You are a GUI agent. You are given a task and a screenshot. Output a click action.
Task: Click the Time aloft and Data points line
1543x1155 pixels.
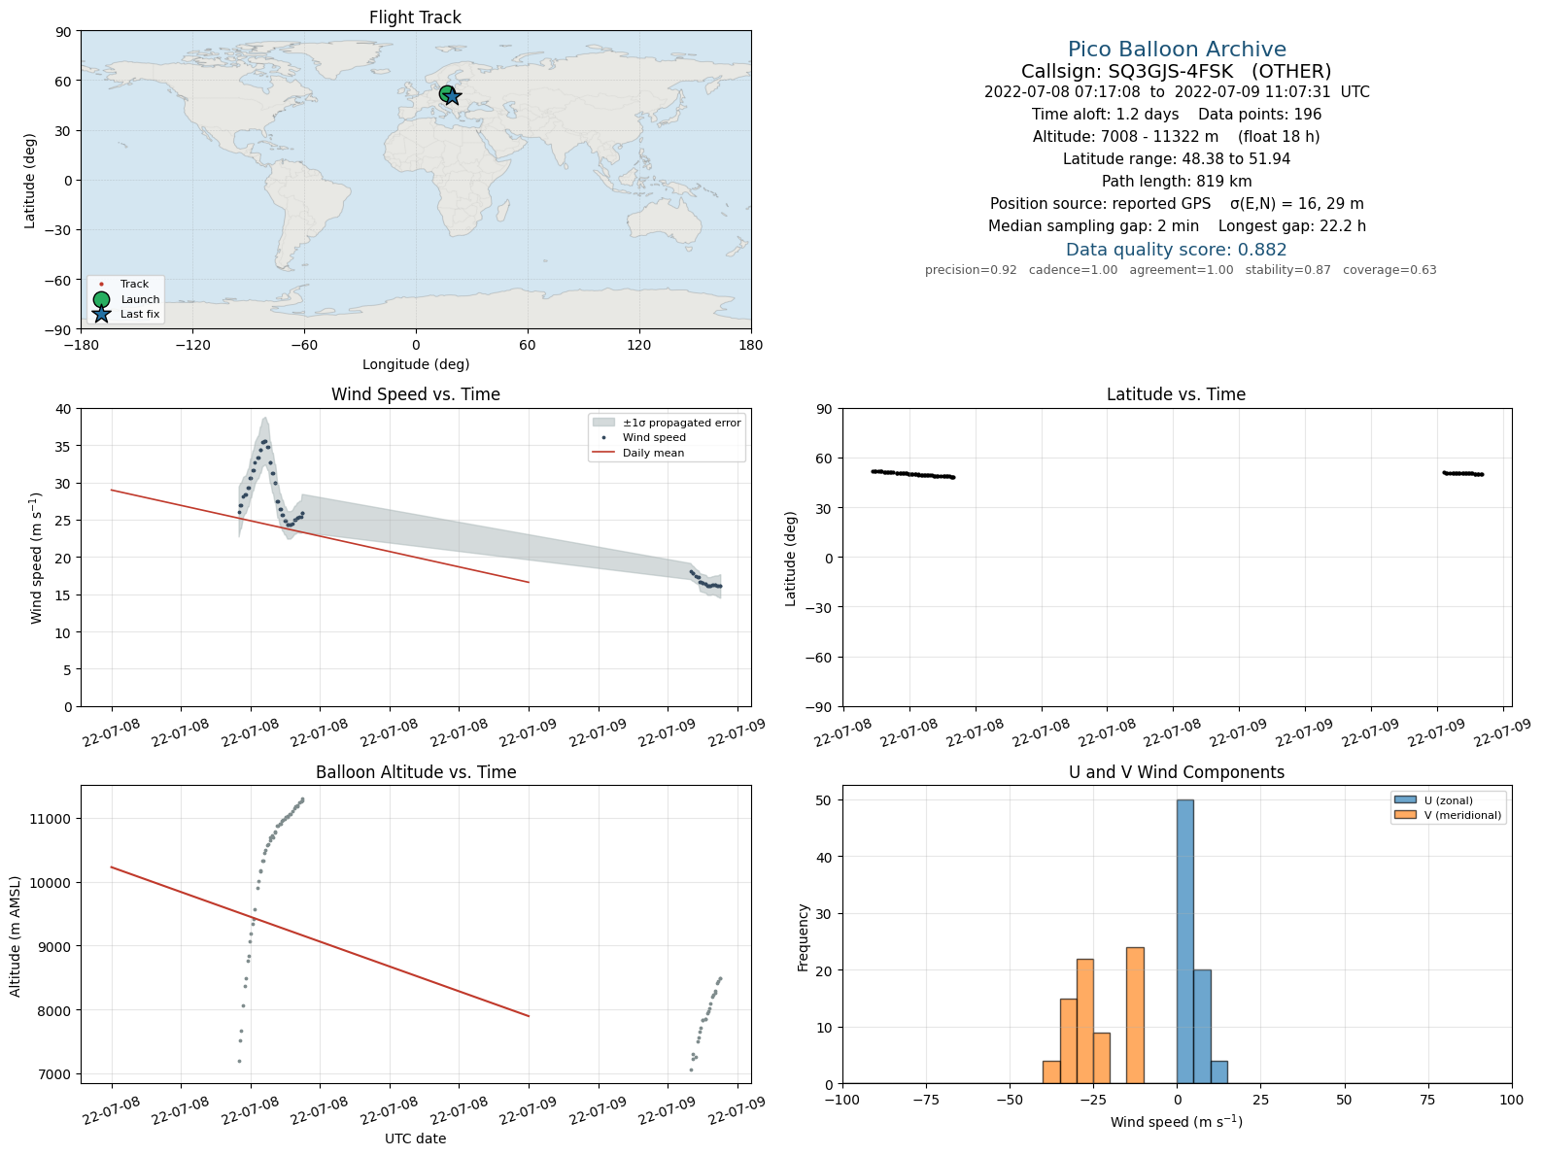pyautogui.click(x=1177, y=115)
